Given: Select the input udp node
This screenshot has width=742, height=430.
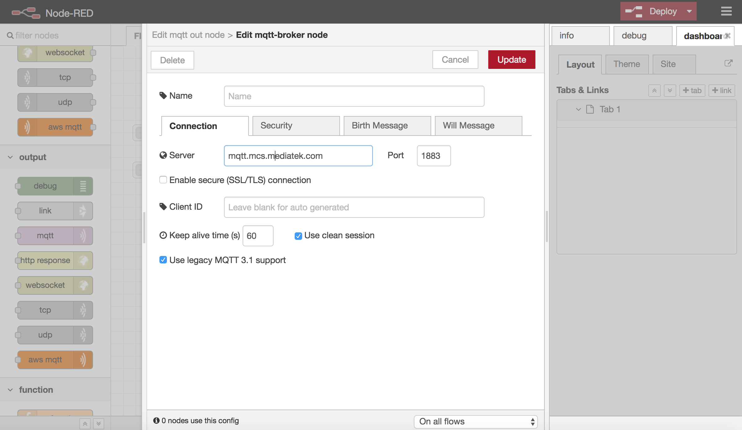Looking at the screenshot, I should pyautogui.click(x=55, y=102).
